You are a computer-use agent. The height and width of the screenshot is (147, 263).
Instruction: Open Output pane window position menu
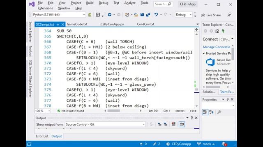(187, 118)
